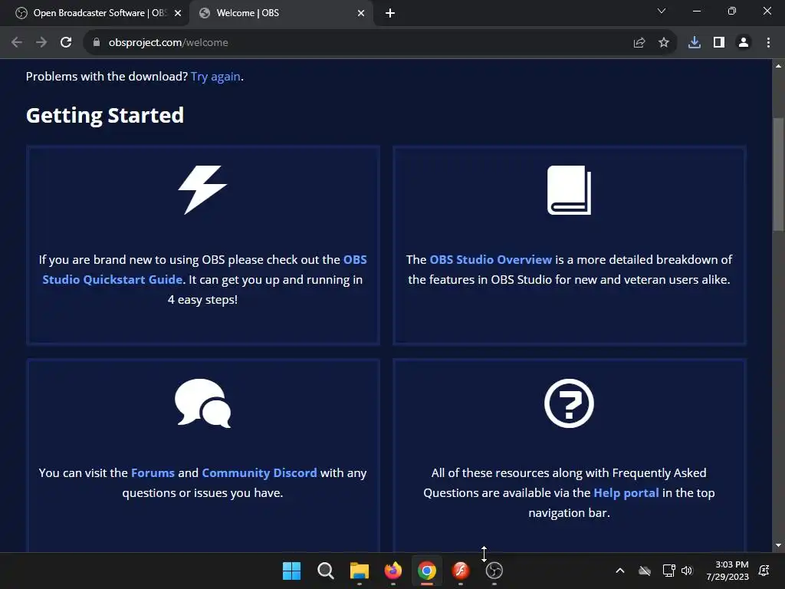785x589 pixels.
Task: Open the volume tray icon
Action: click(x=687, y=571)
